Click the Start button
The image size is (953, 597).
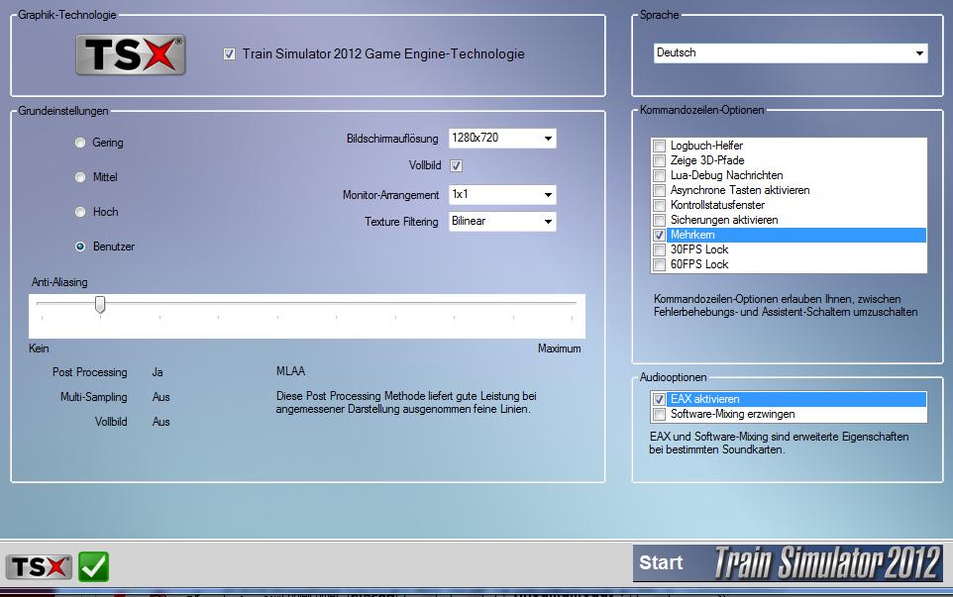tap(662, 563)
